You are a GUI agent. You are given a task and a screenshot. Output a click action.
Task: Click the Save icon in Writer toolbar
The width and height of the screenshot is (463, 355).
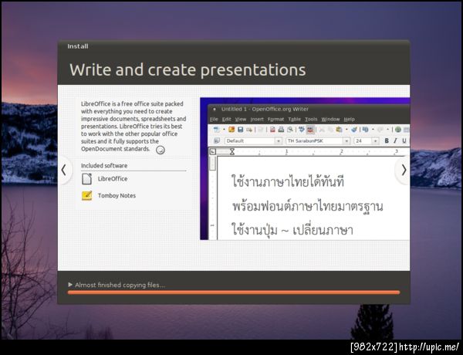[x=240, y=130]
